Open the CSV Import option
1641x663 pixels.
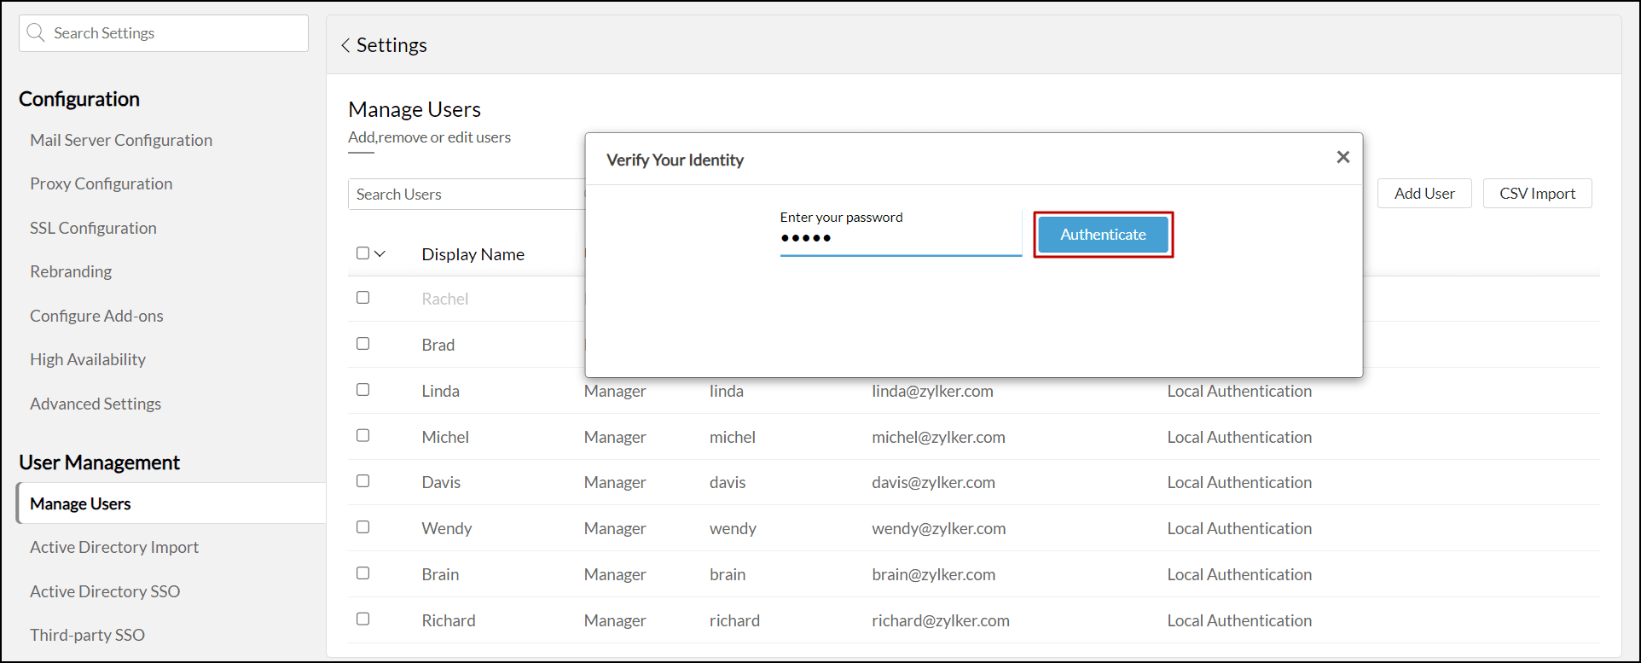coord(1537,194)
